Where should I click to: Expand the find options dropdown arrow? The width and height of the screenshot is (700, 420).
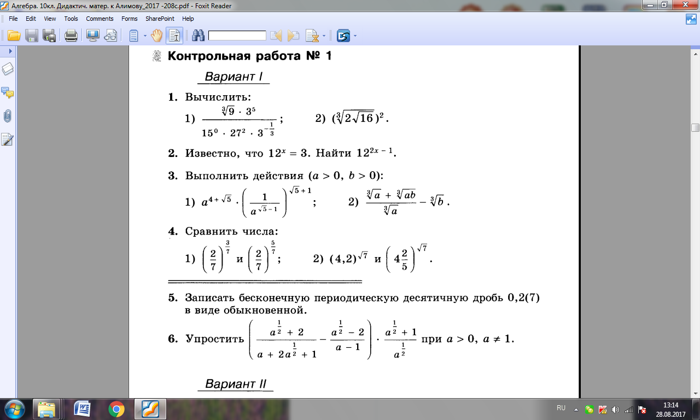324,36
